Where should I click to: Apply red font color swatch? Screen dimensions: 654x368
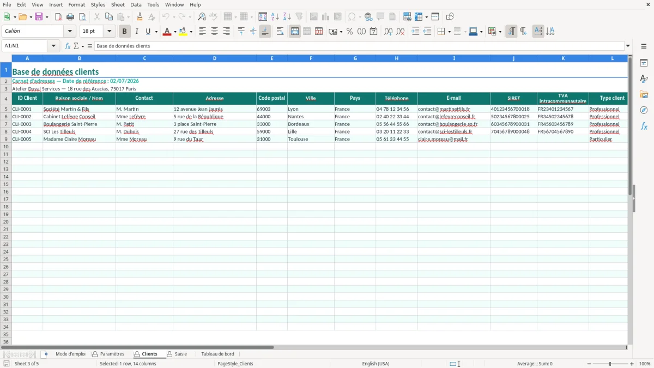167,32
